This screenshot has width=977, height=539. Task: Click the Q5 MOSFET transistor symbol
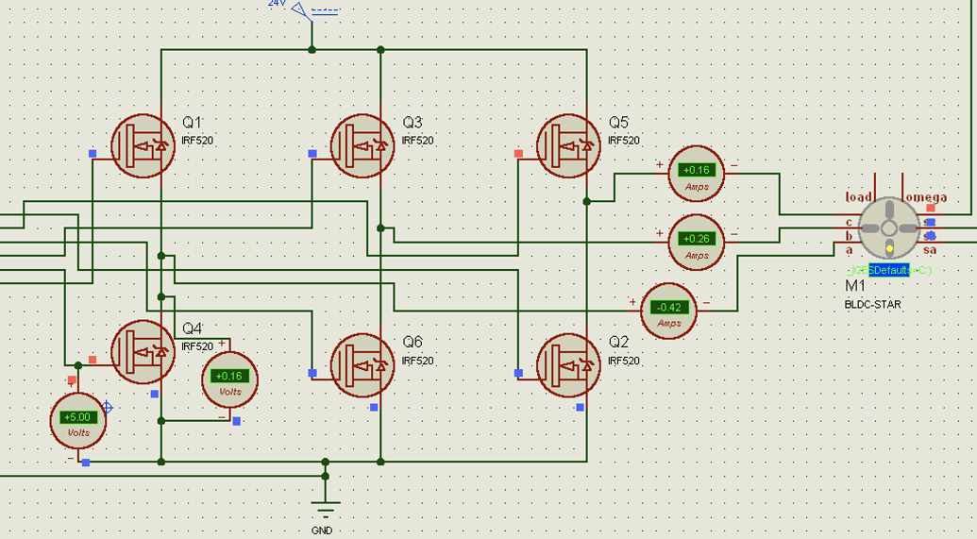pos(569,146)
